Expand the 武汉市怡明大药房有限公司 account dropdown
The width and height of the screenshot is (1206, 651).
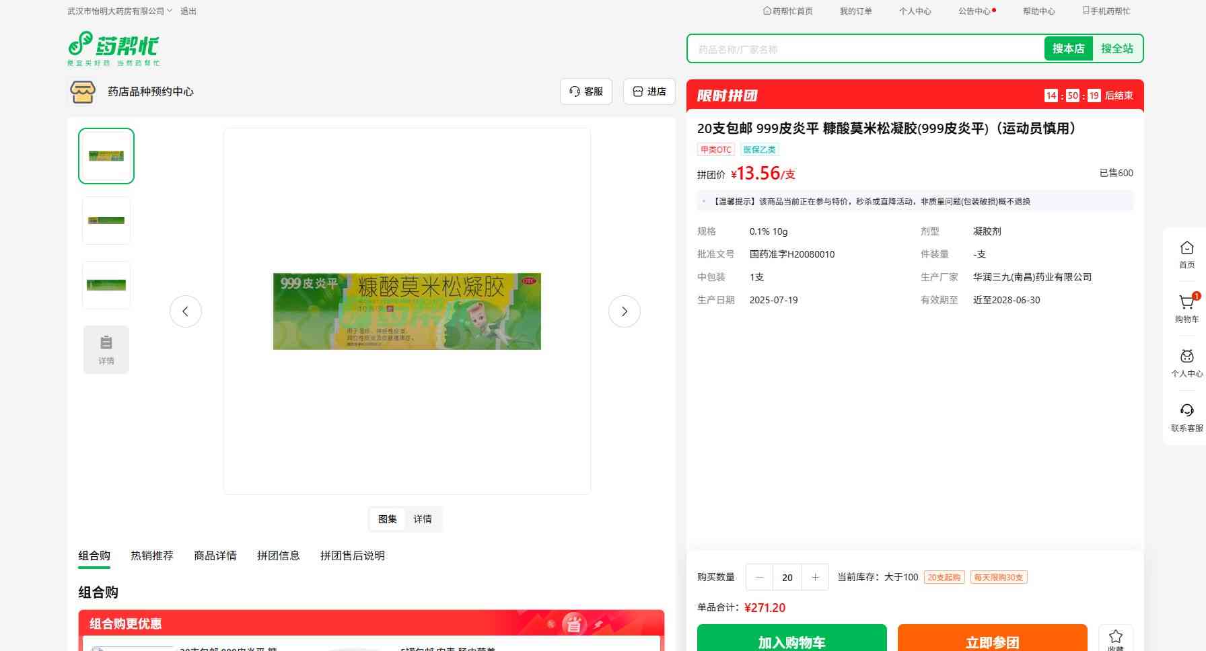(120, 11)
